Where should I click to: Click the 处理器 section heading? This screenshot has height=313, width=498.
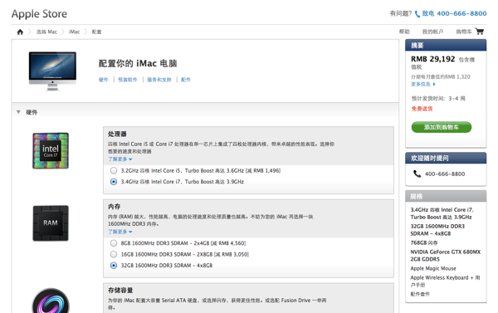117,134
